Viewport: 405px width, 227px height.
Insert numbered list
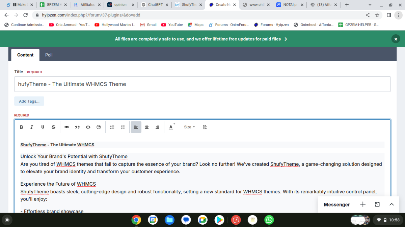point(123,127)
